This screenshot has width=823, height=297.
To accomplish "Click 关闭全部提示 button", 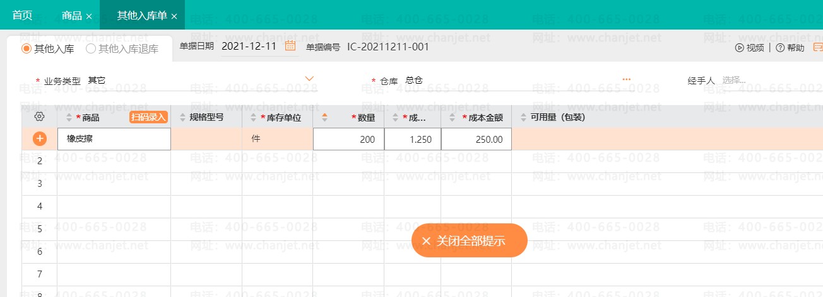I will click(x=469, y=240).
